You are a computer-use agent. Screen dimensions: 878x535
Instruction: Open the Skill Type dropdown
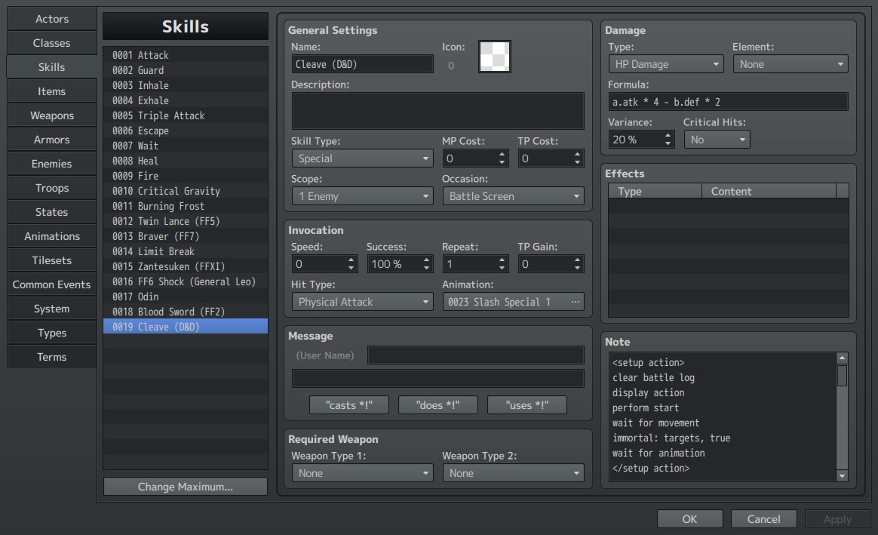tap(362, 158)
